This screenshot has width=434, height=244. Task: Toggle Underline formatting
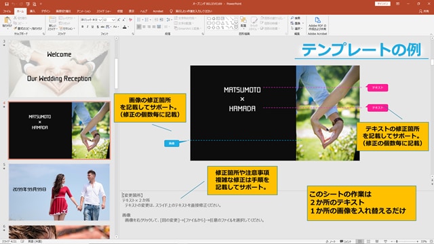tap(92, 27)
